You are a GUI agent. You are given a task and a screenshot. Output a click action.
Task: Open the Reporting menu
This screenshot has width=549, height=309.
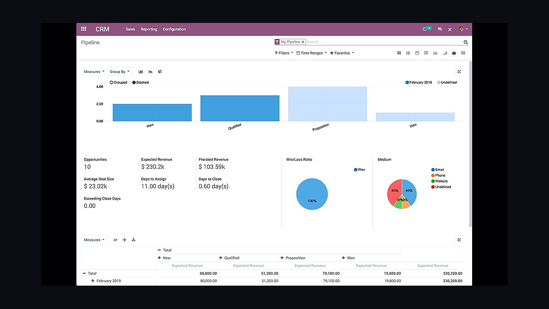(149, 29)
